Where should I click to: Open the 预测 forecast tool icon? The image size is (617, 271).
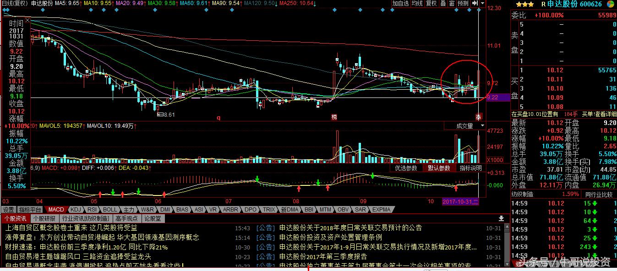[x=463, y=3]
